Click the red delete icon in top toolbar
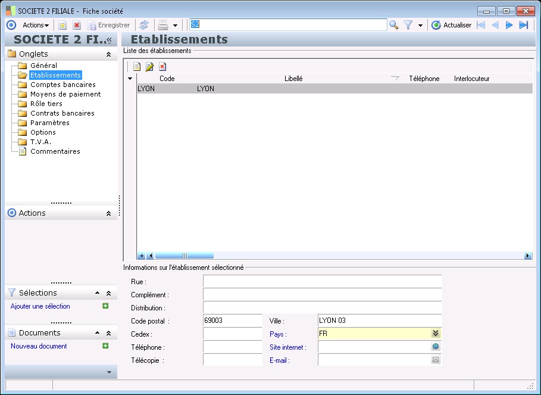 click(77, 25)
